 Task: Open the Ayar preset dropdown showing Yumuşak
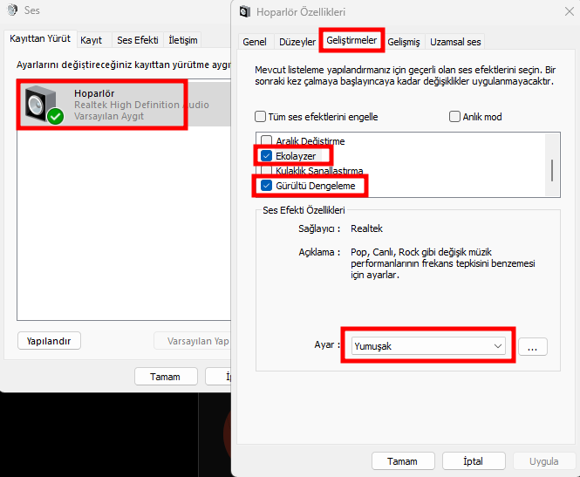[428, 346]
